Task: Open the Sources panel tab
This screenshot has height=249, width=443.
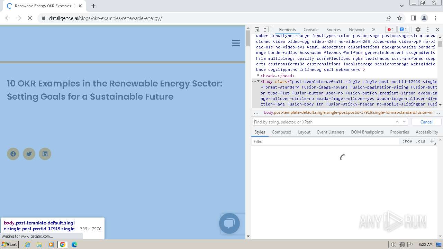Action: (x=333, y=30)
